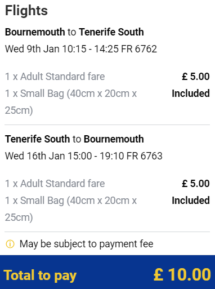The image size is (215, 289).
Task: Click the Total to pay label
Action: click(x=40, y=275)
